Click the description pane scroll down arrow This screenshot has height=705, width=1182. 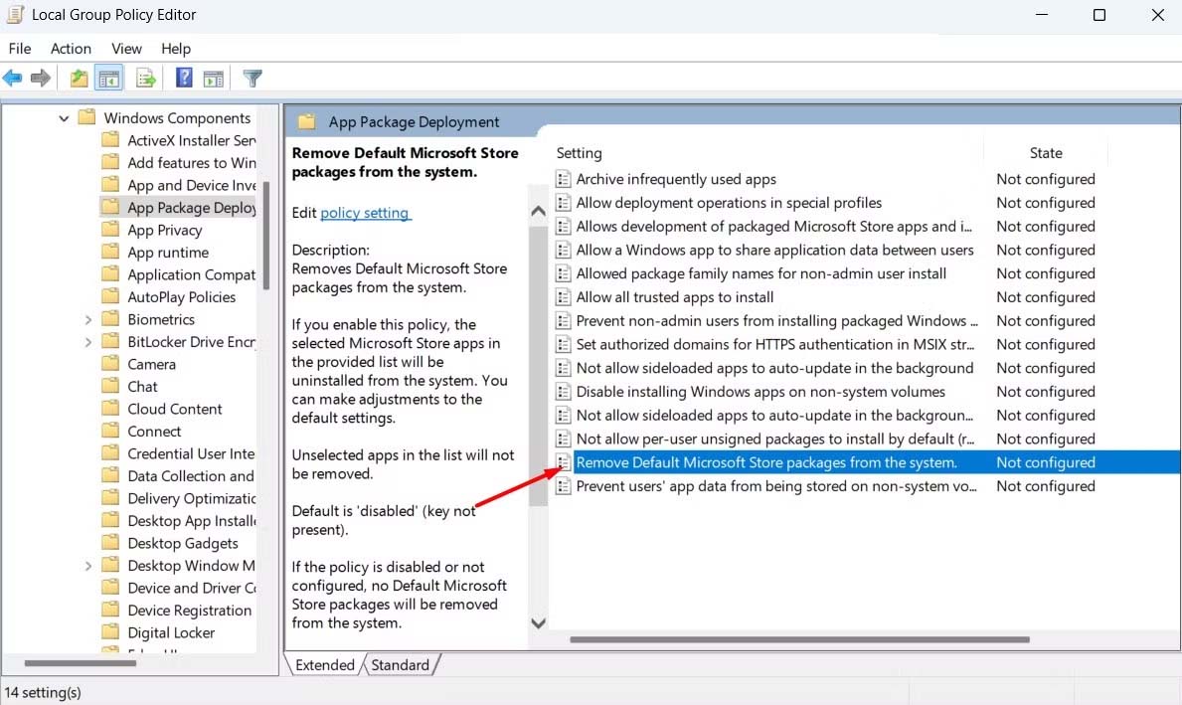(538, 622)
